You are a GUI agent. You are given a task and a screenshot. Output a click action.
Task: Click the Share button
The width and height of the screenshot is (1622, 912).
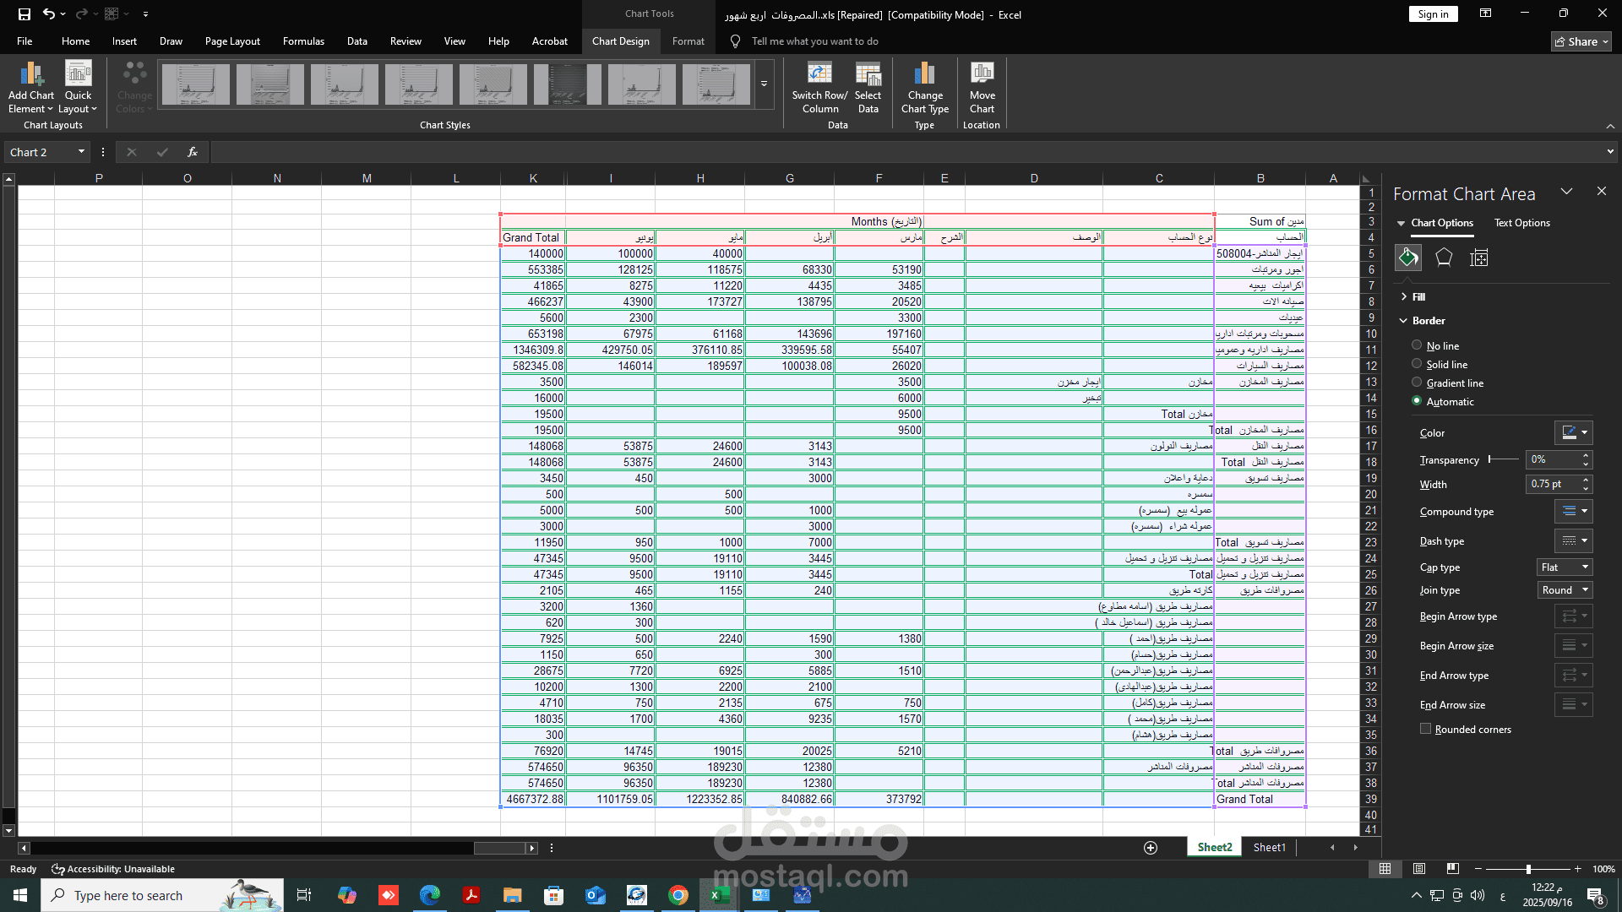(x=1581, y=41)
